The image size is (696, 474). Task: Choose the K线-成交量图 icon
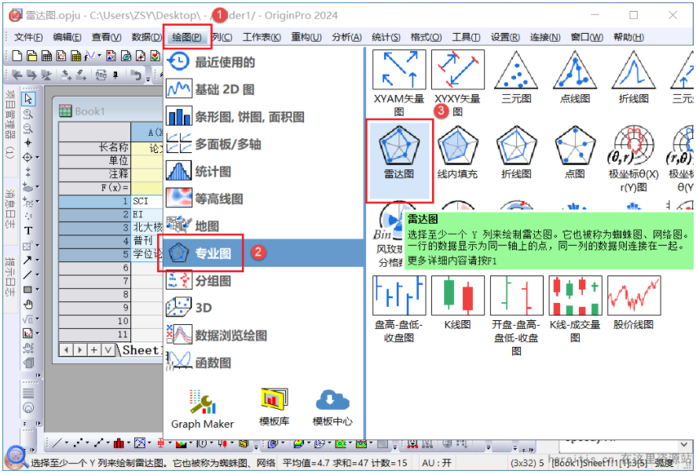575,309
